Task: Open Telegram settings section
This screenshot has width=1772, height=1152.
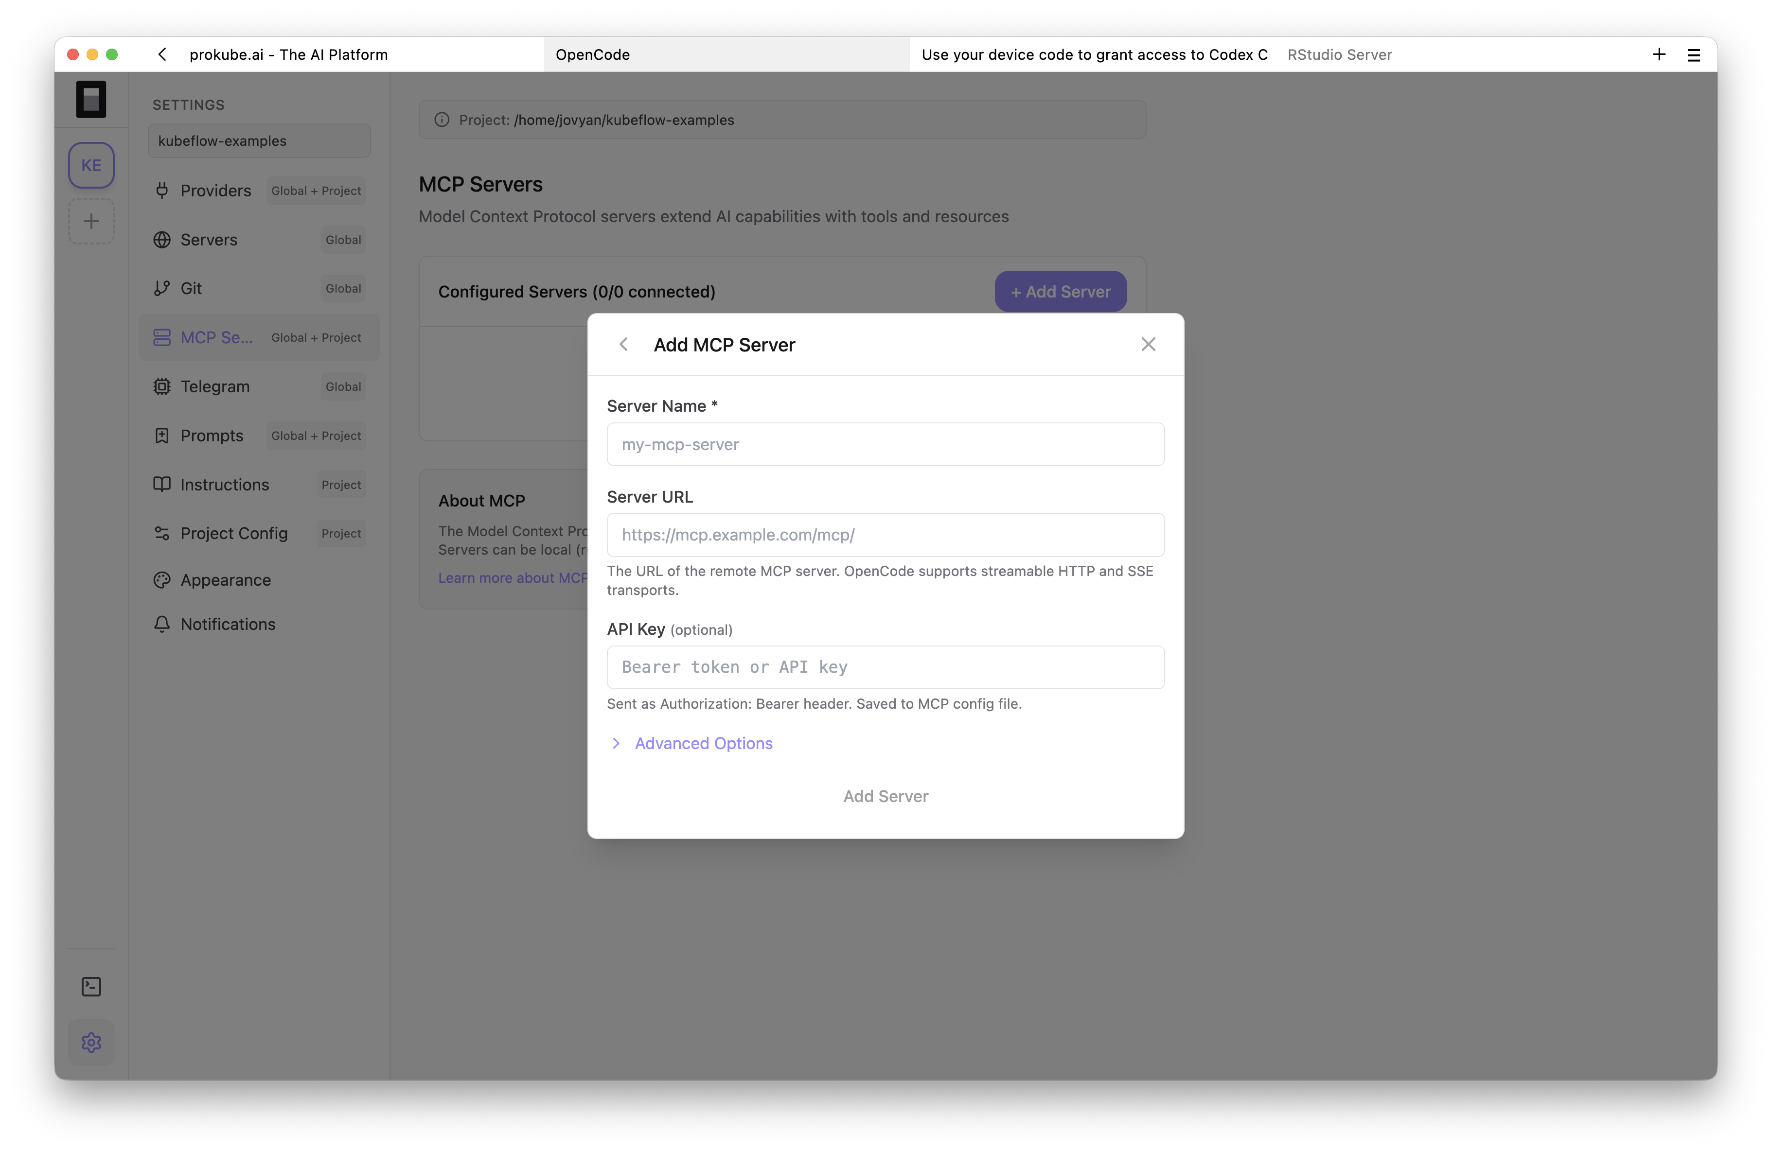Action: click(259, 386)
